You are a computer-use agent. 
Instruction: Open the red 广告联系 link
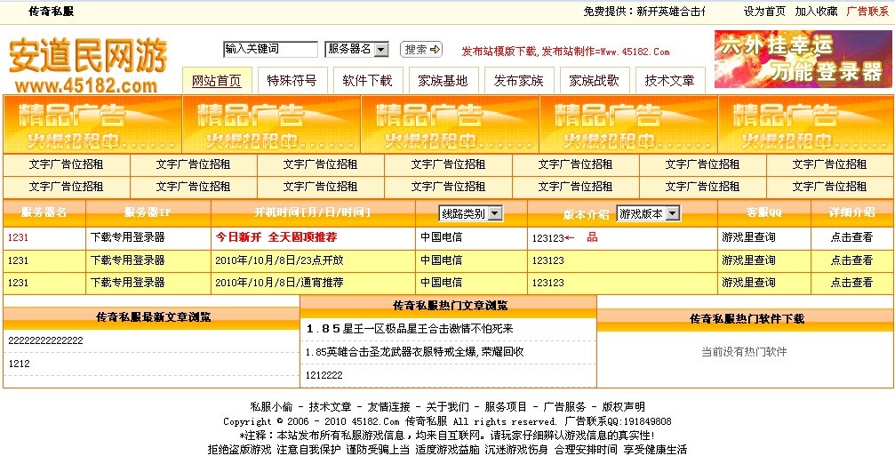coord(867,12)
